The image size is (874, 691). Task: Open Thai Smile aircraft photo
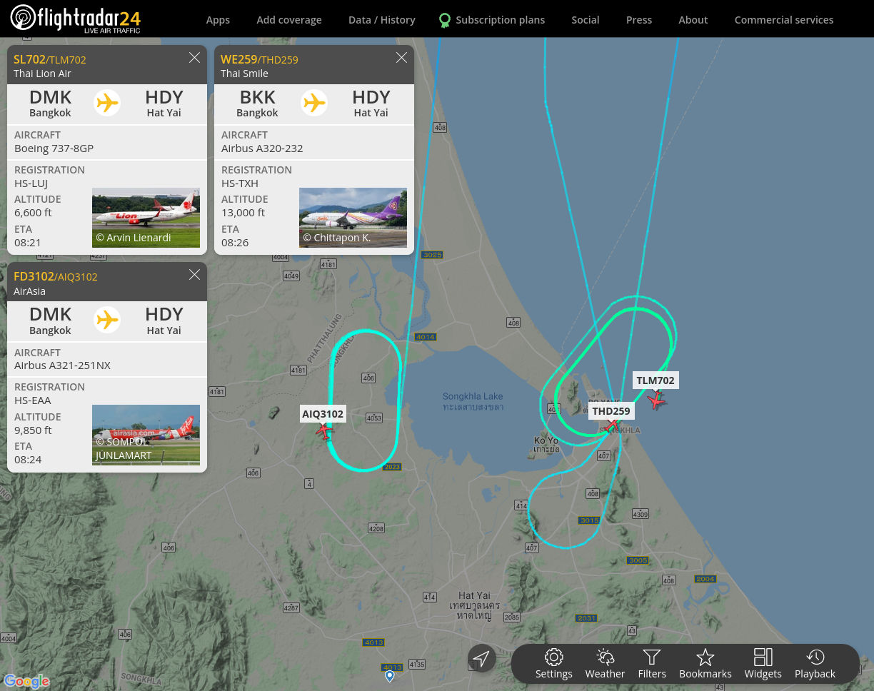click(x=353, y=218)
